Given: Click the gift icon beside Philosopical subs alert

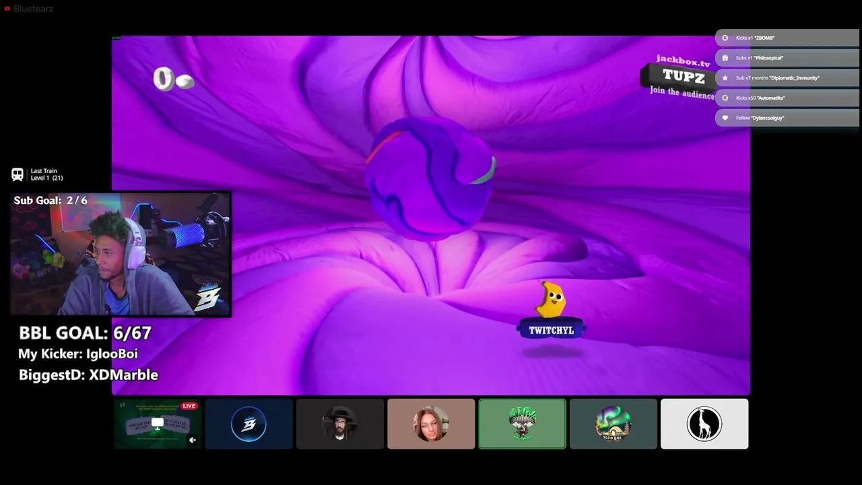Looking at the screenshot, I should pyautogui.click(x=725, y=58).
